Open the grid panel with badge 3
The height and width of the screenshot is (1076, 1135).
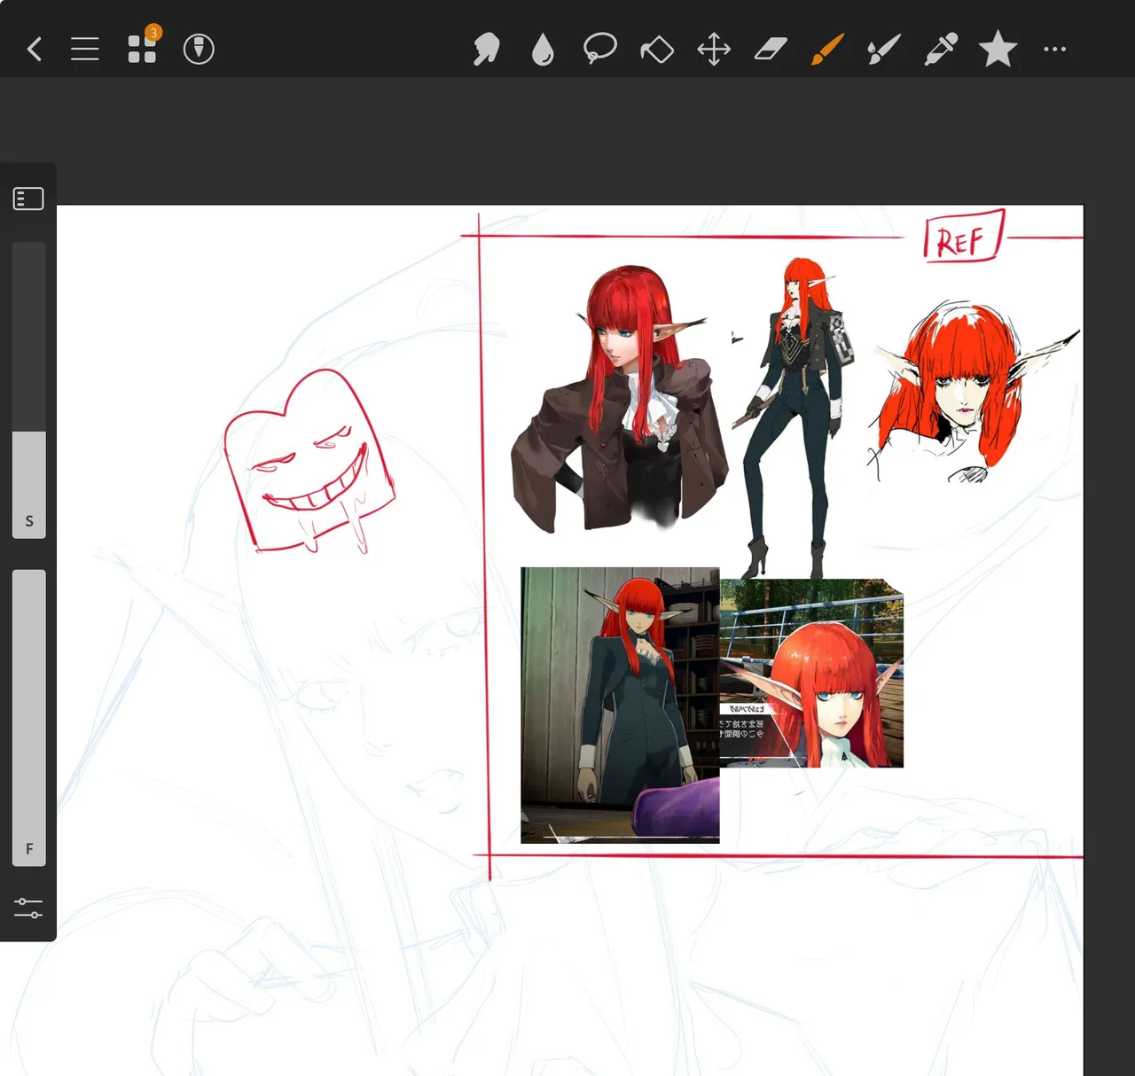tap(142, 49)
